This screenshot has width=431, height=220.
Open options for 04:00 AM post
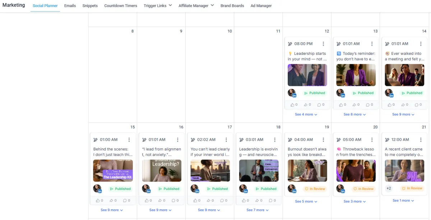323,140
